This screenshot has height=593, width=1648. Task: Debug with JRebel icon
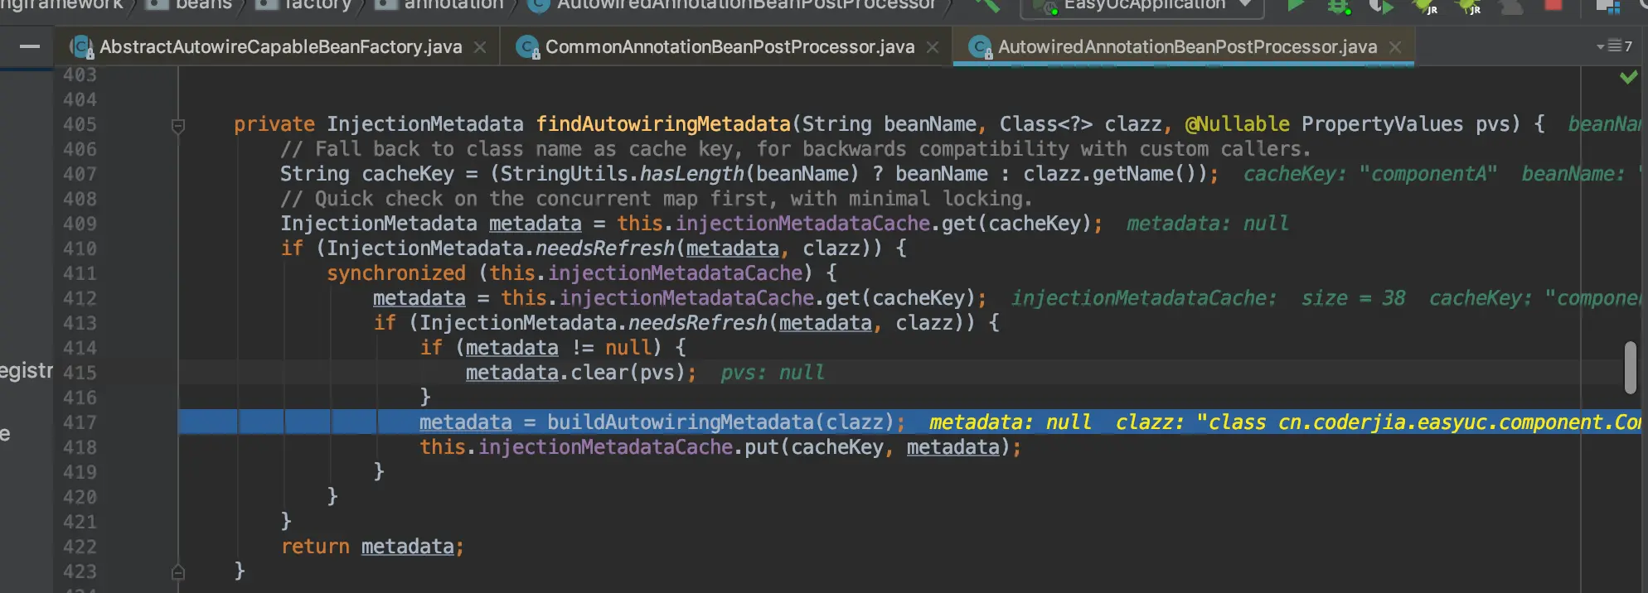coord(1468,7)
